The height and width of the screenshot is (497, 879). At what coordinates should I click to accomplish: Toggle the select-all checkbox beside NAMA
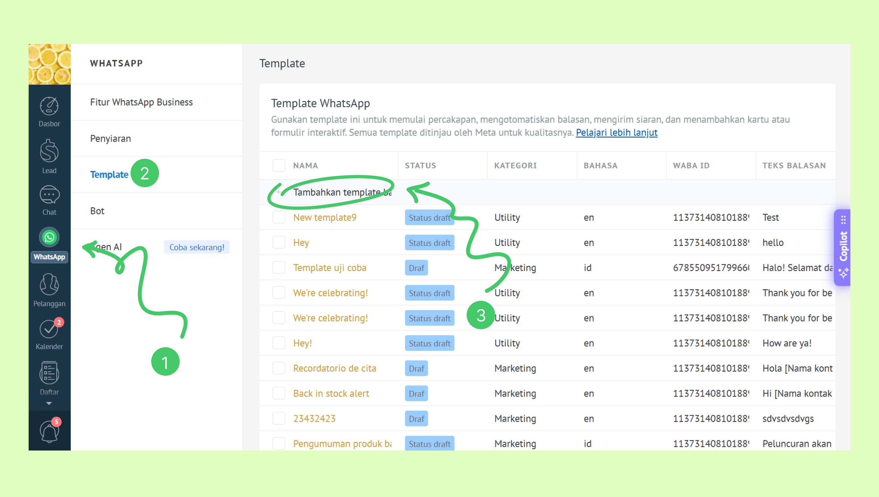tap(279, 166)
